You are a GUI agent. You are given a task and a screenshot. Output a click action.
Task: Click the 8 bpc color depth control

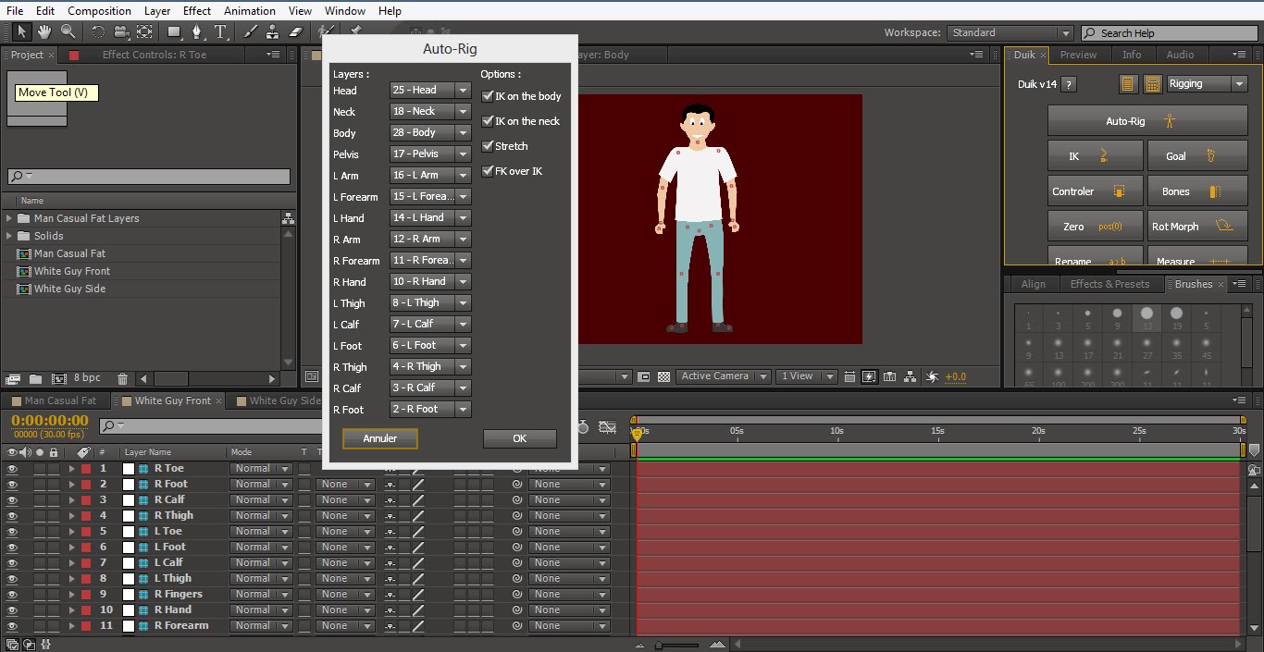tap(86, 377)
